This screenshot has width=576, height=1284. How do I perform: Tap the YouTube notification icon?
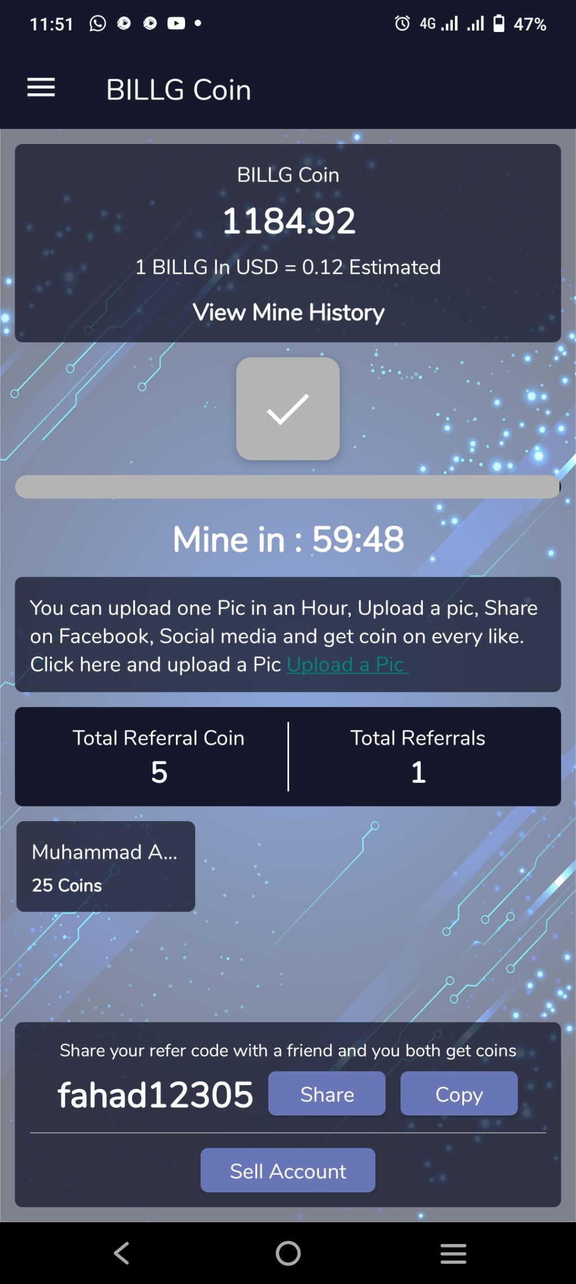point(176,23)
